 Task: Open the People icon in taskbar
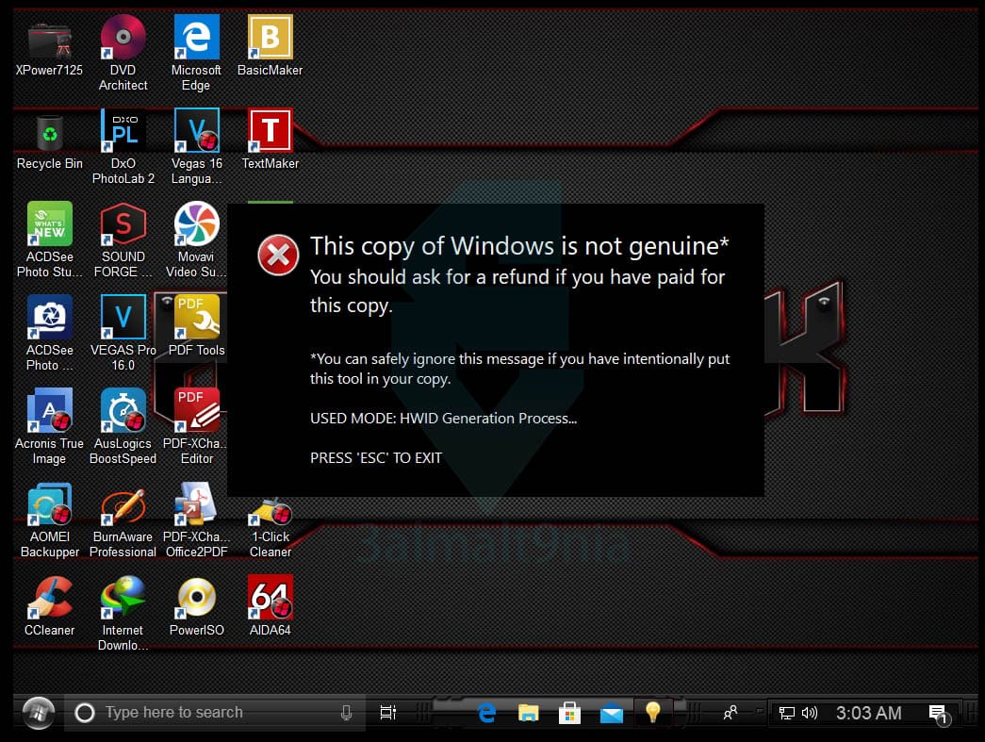730,713
